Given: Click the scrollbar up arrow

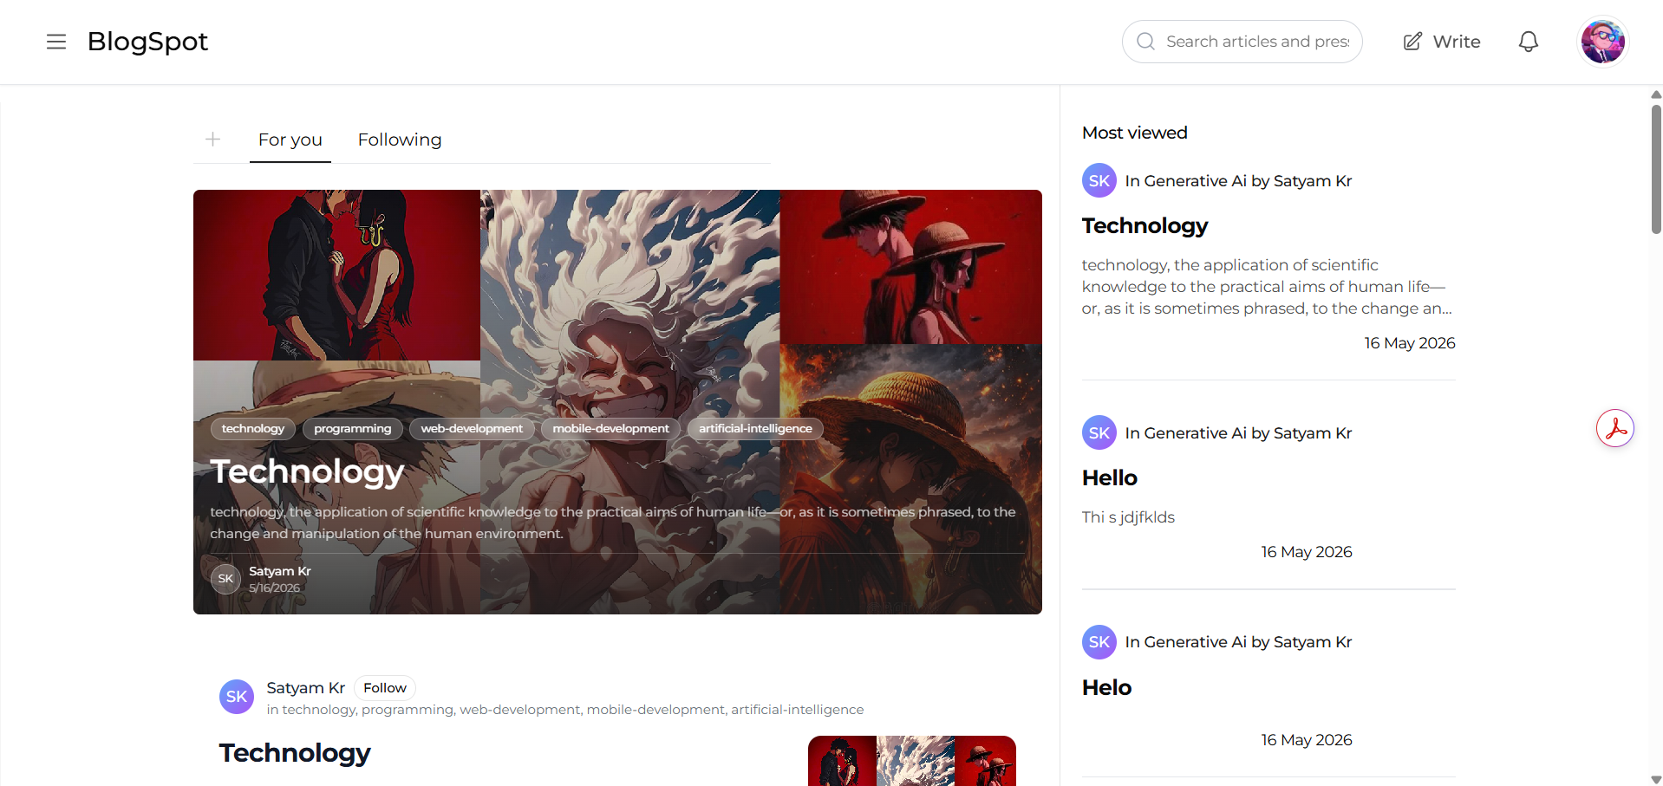Looking at the screenshot, I should click(x=1656, y=94).
